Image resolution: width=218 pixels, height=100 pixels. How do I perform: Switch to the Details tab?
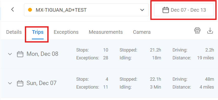point(14,32)
